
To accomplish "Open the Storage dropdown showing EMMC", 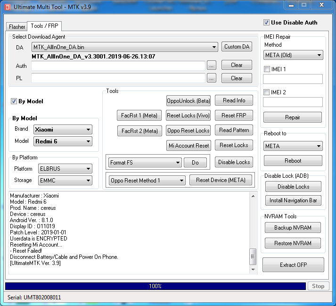I will pyautogui.click(x=65, y=180).
